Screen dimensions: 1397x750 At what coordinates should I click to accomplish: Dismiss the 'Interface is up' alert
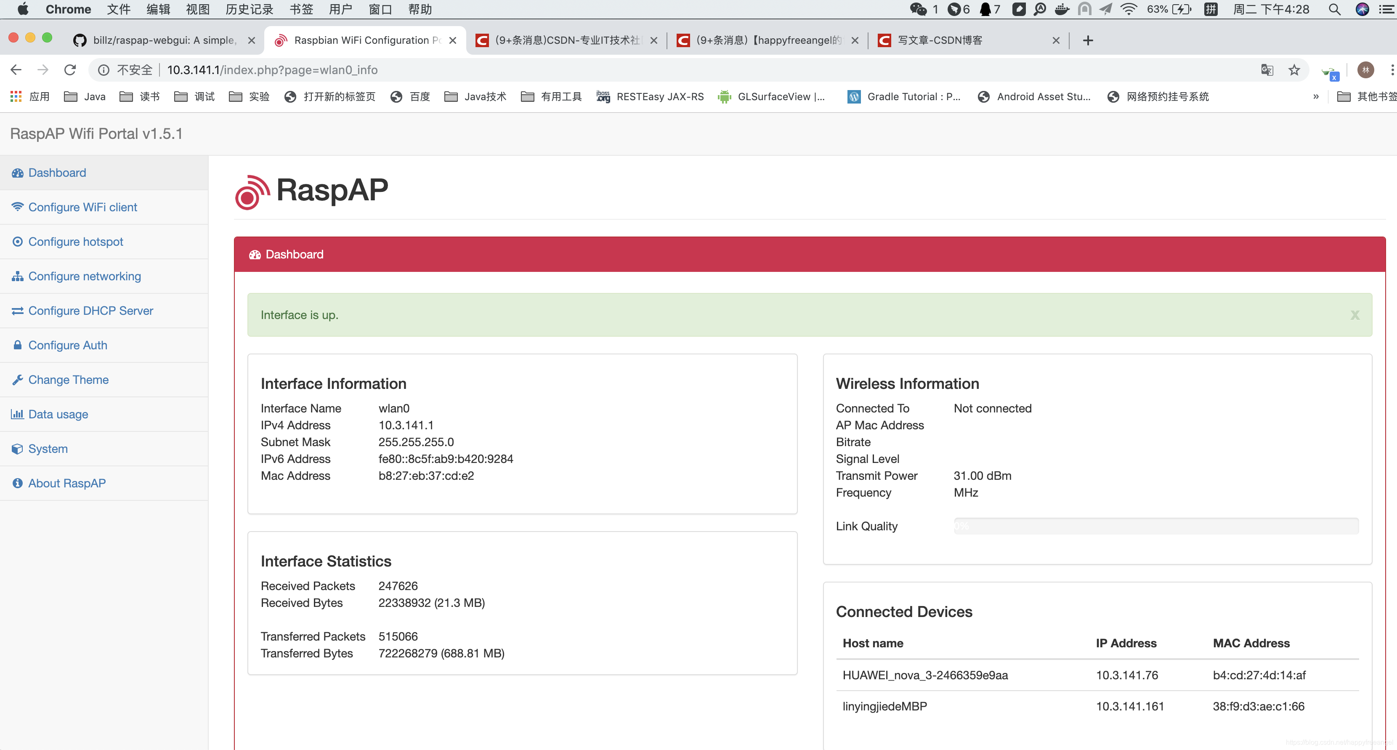pos(1355,315)
